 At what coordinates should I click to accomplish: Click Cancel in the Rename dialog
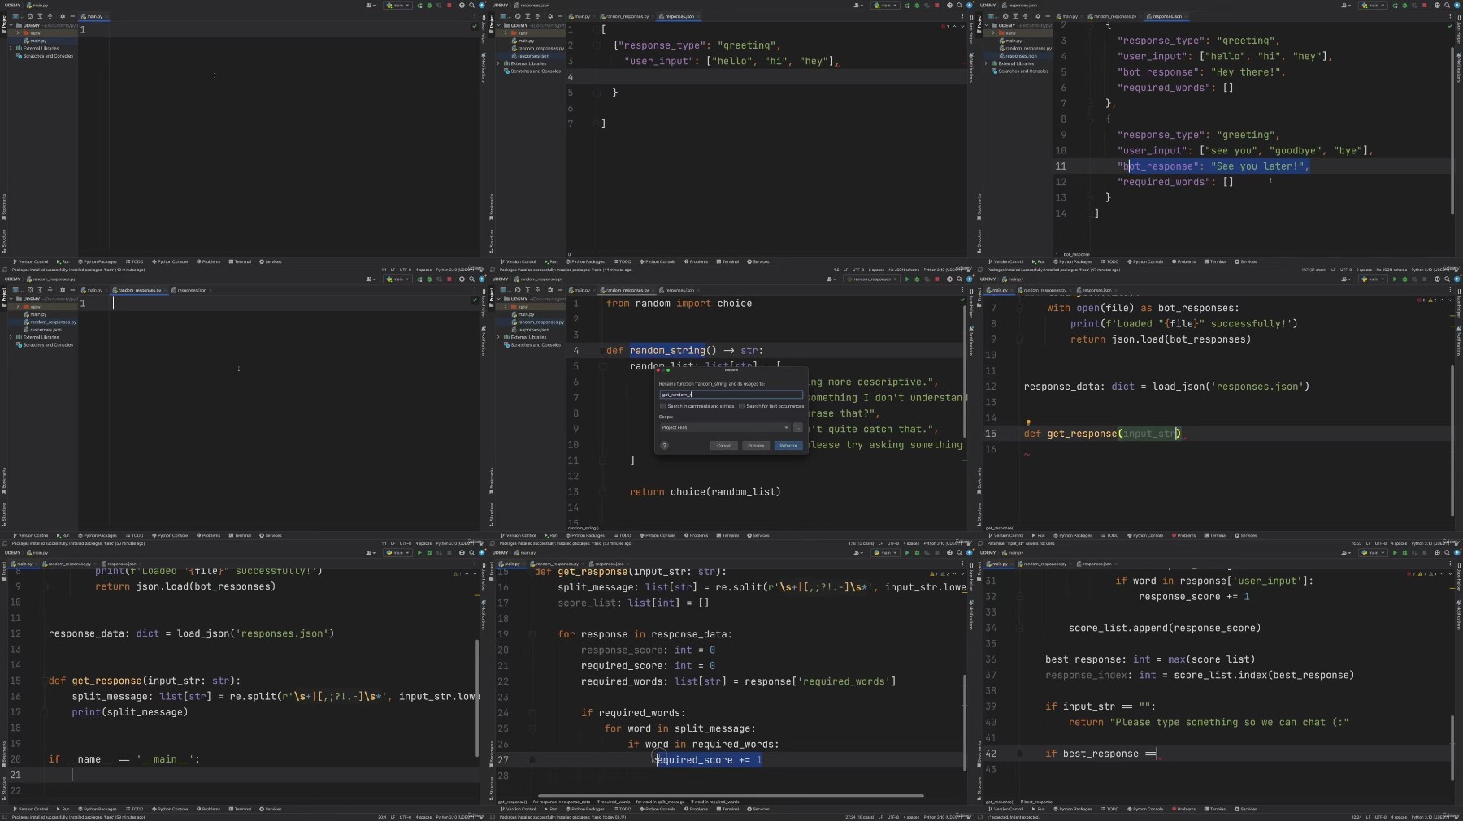pos(724,446)
